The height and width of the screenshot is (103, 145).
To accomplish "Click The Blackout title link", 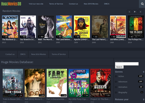I will (10, 39).
